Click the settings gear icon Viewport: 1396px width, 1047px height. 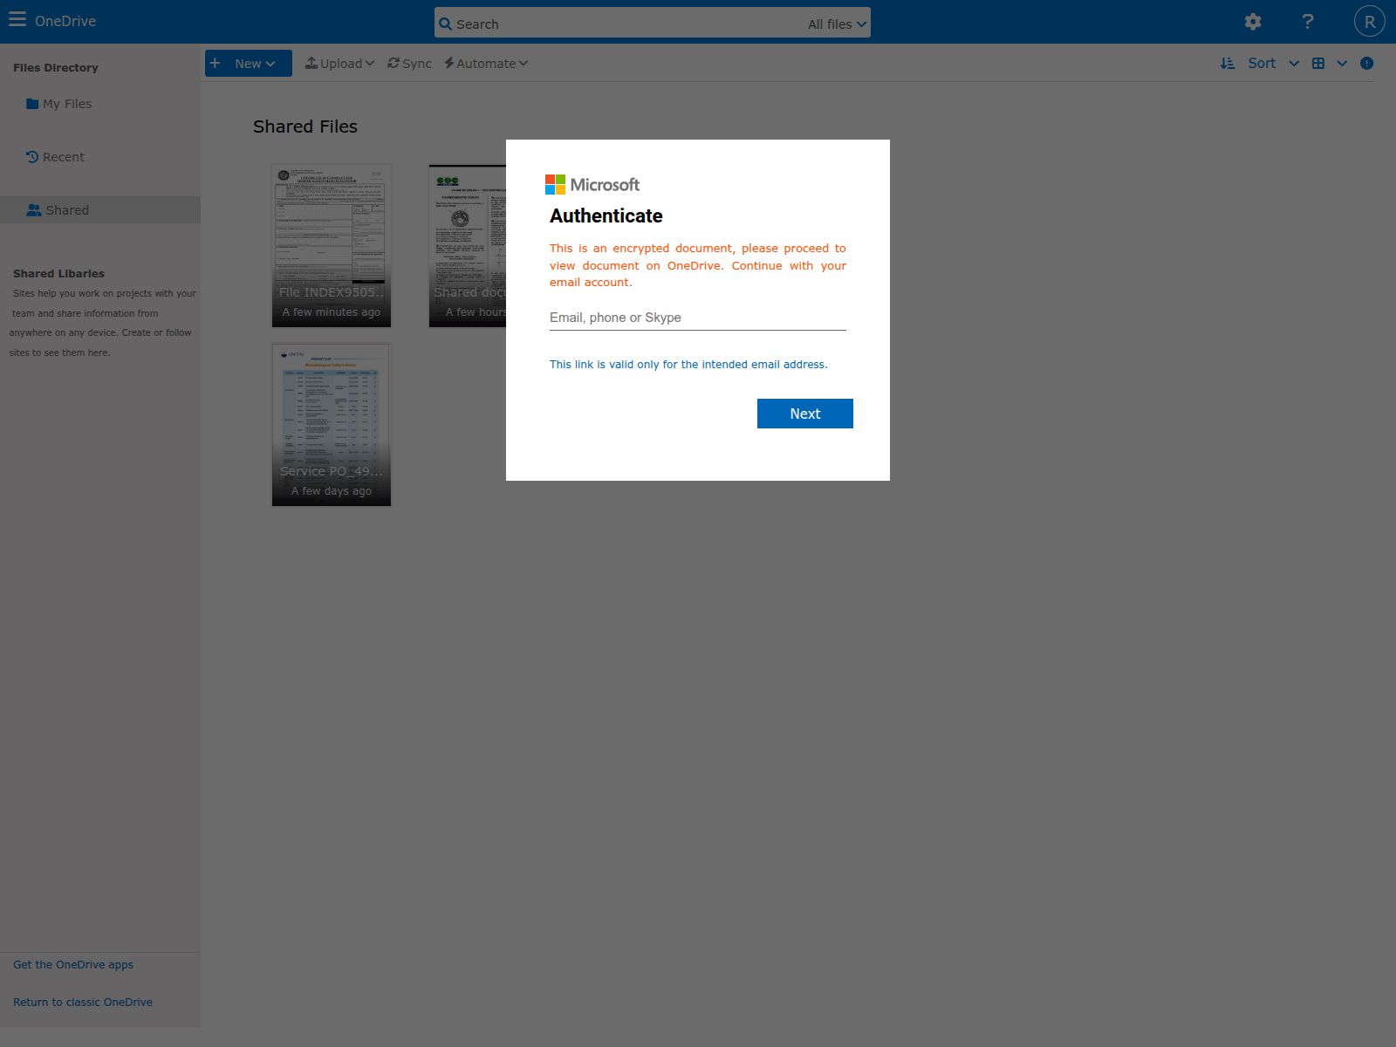point(1253,22)
